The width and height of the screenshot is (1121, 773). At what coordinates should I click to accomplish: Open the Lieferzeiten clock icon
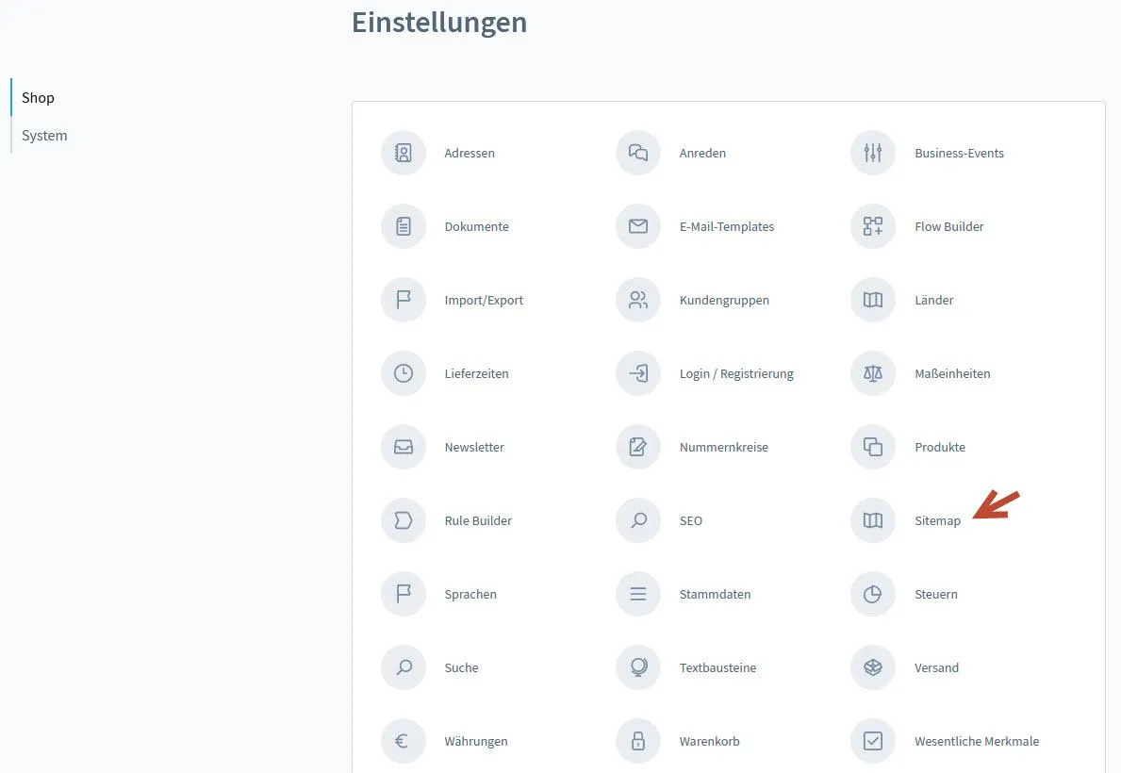coord(404,373)
